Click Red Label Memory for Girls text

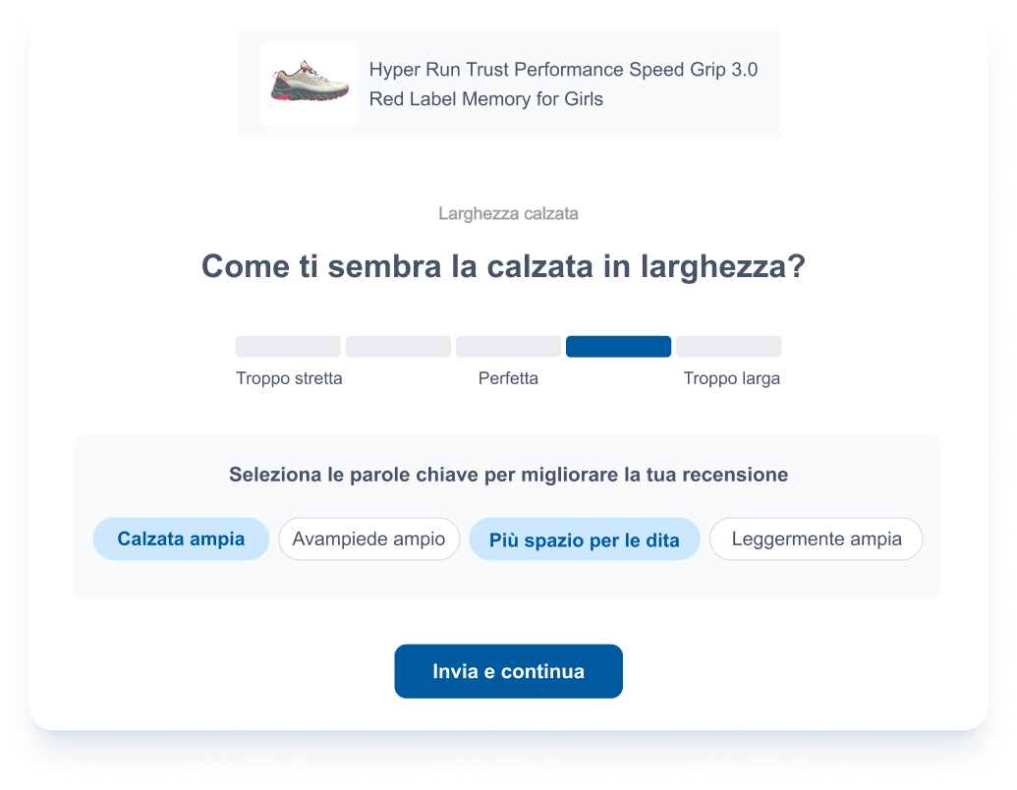point(485,99)
